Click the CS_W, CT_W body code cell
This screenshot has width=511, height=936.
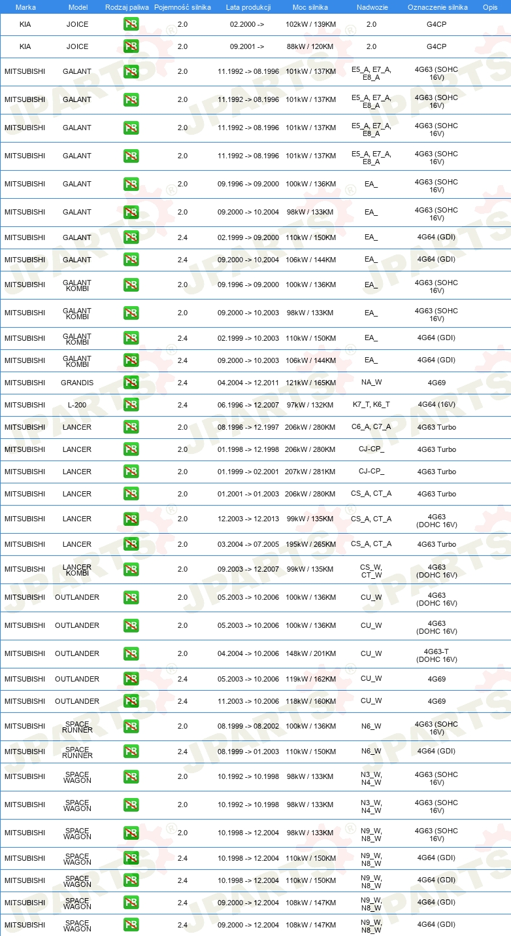tap(371, 572)
